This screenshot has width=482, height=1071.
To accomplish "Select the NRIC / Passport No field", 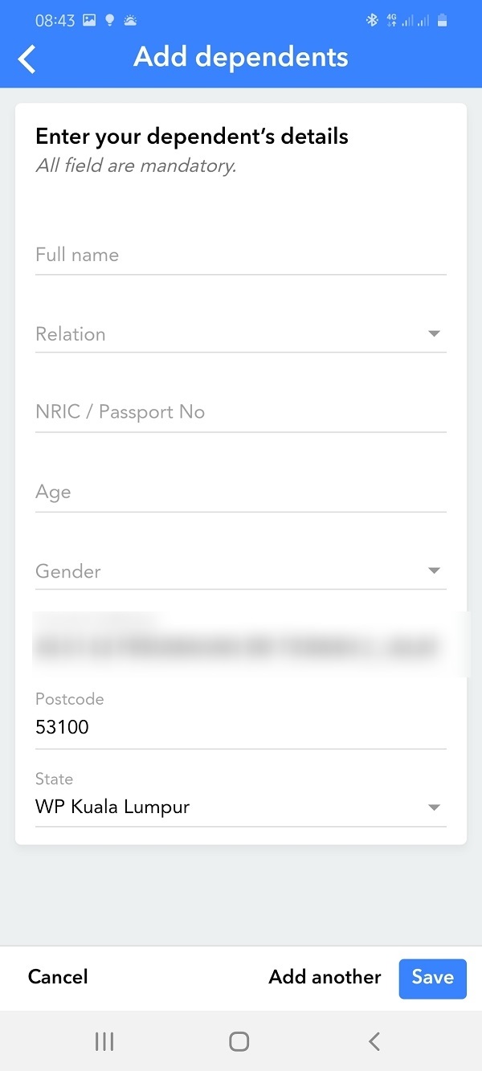I will coord(241,412).
